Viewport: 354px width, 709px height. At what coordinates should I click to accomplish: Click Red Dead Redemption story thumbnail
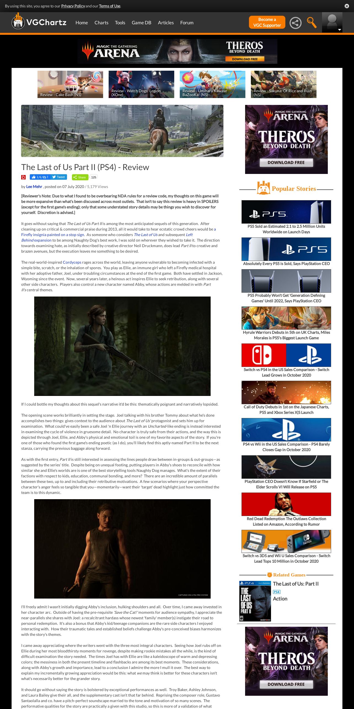click(x=286, y=504)
